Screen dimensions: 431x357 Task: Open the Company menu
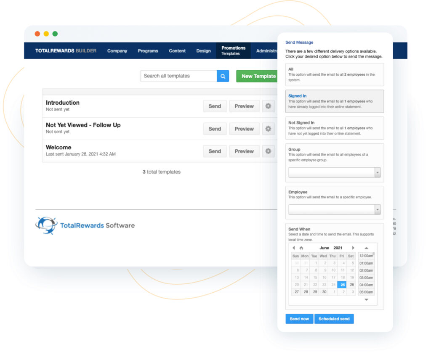point(117,51)
